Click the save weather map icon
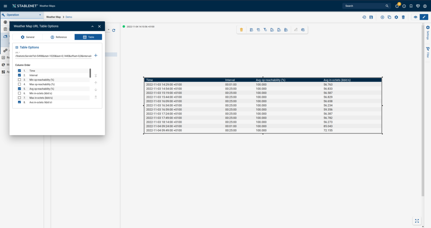The image size is (431, 228). [371, 17]
